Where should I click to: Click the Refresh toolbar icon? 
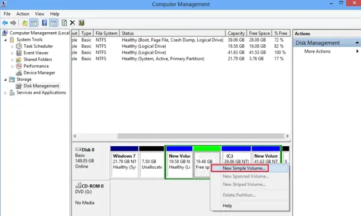pos(64,23)
